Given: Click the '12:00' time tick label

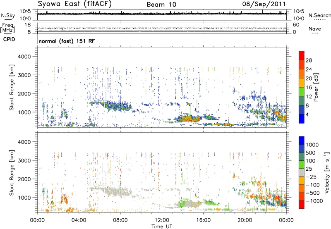Looking at the screenshot, I should (x=162, y=220).
